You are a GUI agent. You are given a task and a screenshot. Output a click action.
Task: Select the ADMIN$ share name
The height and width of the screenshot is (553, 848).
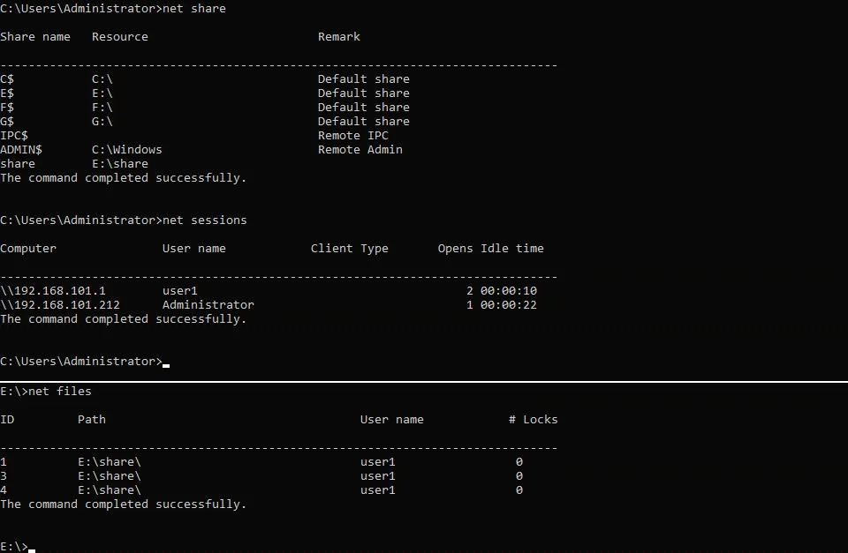(20, 150)
